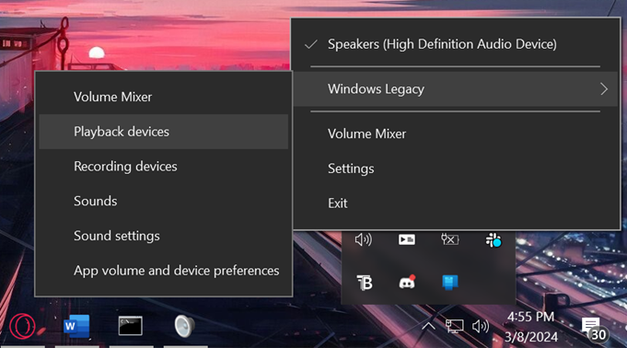Open Microsoft Word from the taskbar
The width and height of the screenshot is (627, 348).
coord(76,327)
